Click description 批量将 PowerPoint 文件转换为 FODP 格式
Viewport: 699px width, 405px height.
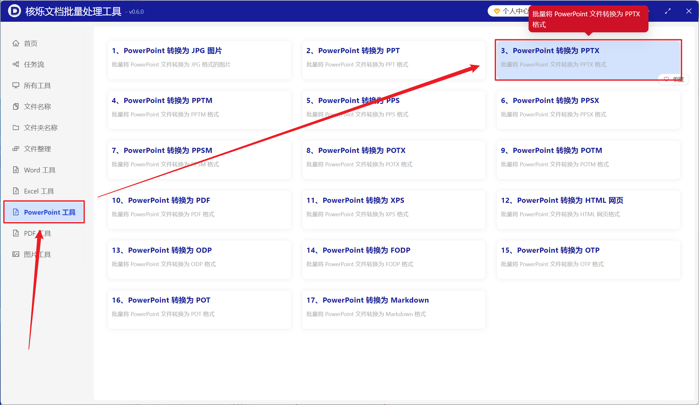pyautogui.click(x=360, y=264)
